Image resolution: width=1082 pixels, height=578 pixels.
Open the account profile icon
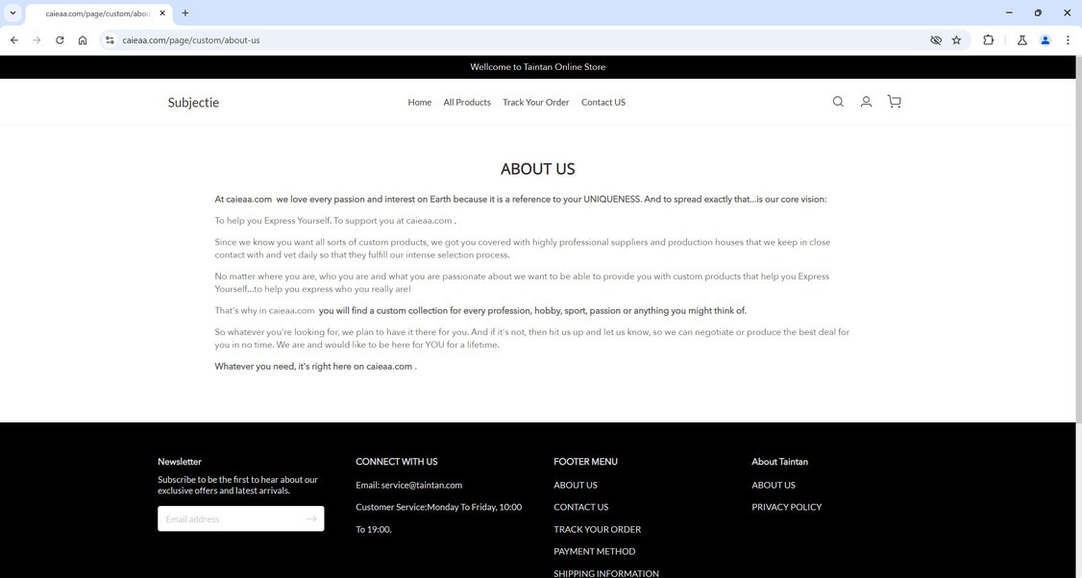866,102
